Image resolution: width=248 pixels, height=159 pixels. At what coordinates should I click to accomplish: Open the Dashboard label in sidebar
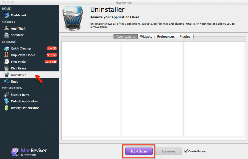tap(18, 15)
